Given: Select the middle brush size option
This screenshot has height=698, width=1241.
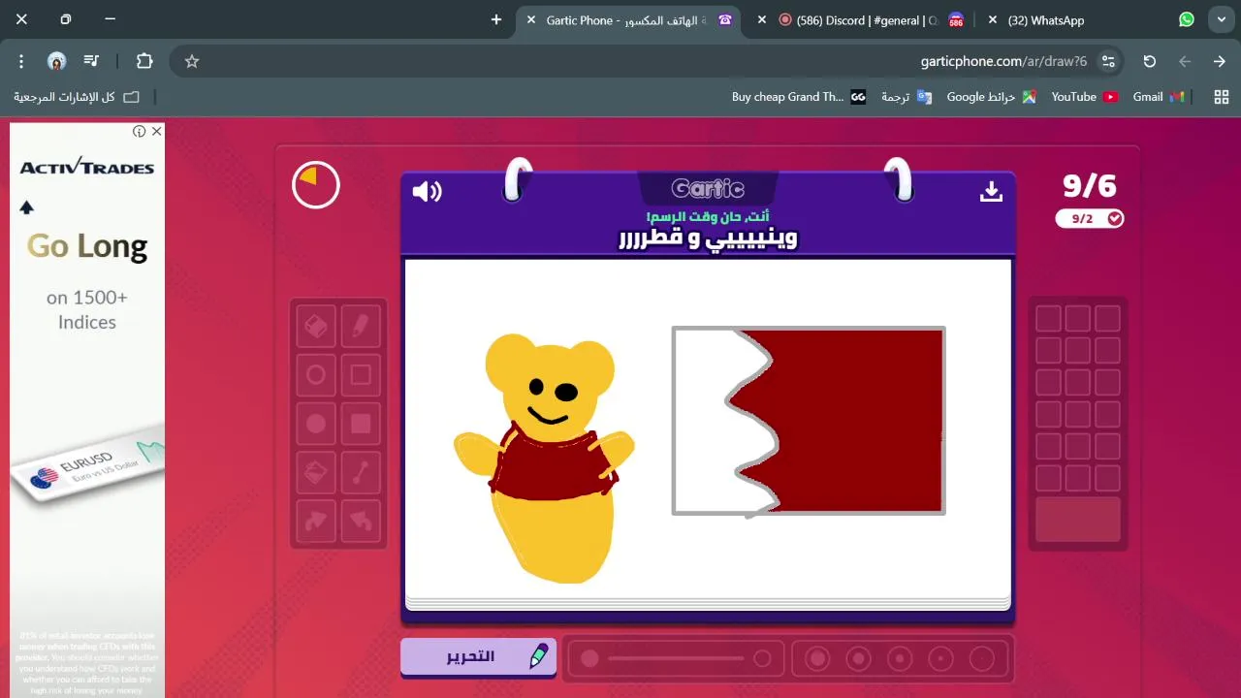Looking at the screenshot, I should coord(900,659).
